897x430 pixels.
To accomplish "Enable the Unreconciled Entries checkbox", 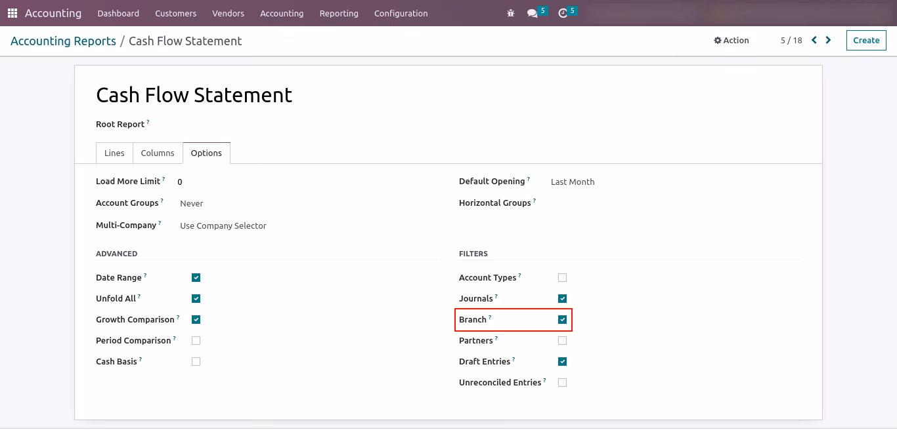I will [x=562, y=382].
